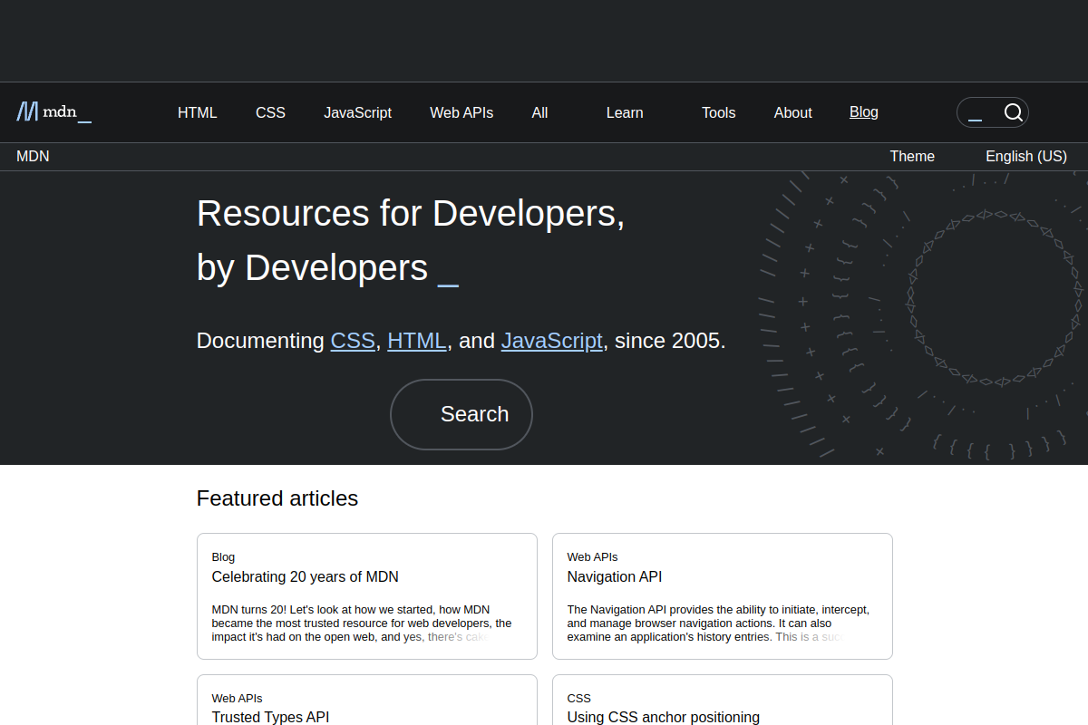Open the Trusted Types API article
1088x725 pixels.
pos(270,717)
